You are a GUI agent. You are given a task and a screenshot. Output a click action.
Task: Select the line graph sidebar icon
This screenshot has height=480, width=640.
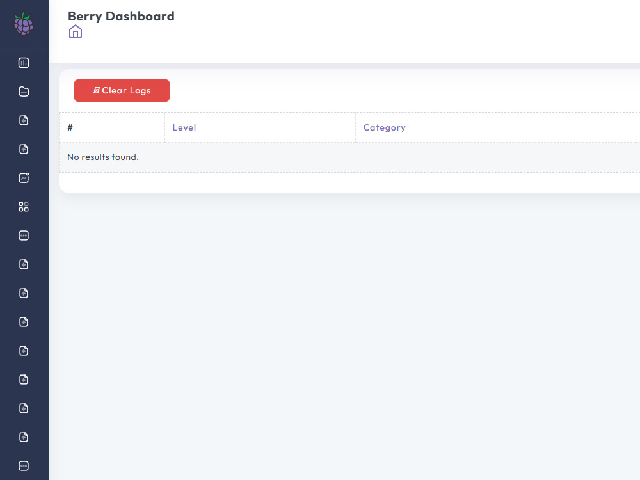24,178
